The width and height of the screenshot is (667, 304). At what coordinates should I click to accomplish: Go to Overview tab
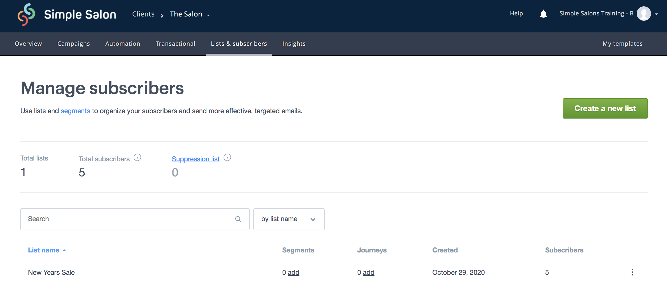[x=28, y=44]
